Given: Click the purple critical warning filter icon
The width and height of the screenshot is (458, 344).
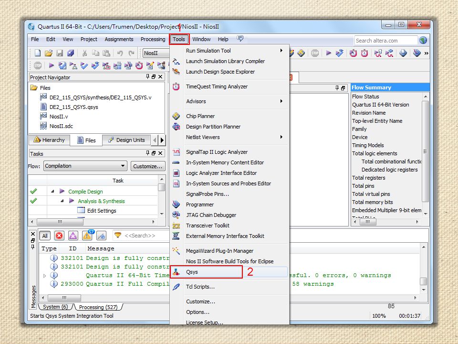Looking at the screenshot, I should point(73,236).
